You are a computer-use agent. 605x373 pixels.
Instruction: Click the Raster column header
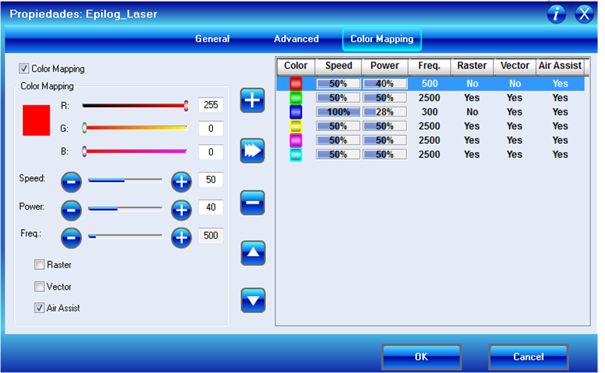(x=472, y=66)
